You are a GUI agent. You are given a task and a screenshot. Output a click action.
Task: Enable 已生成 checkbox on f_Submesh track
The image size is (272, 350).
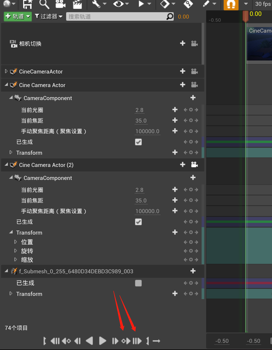[x=138, y=283]
